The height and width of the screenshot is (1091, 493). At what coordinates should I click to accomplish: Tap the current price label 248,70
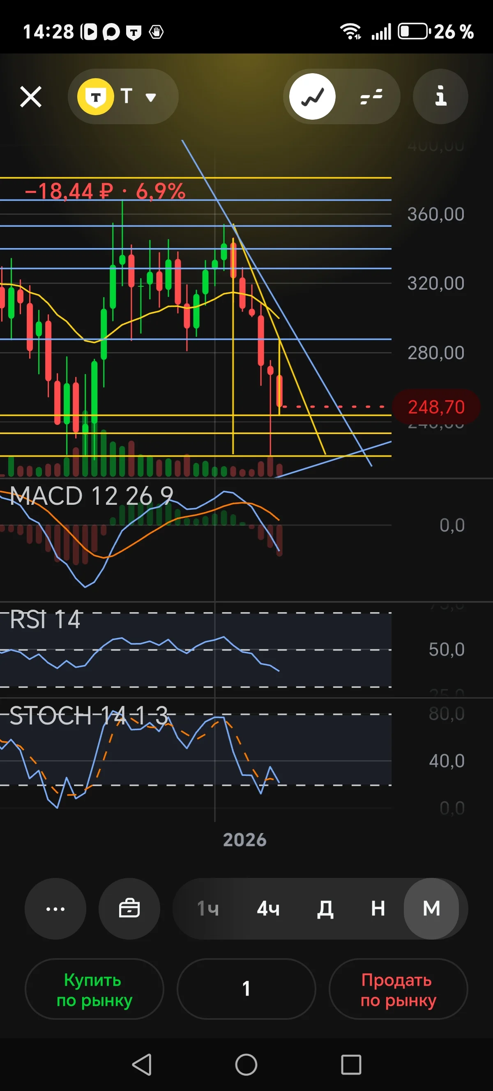pos(436,407)
